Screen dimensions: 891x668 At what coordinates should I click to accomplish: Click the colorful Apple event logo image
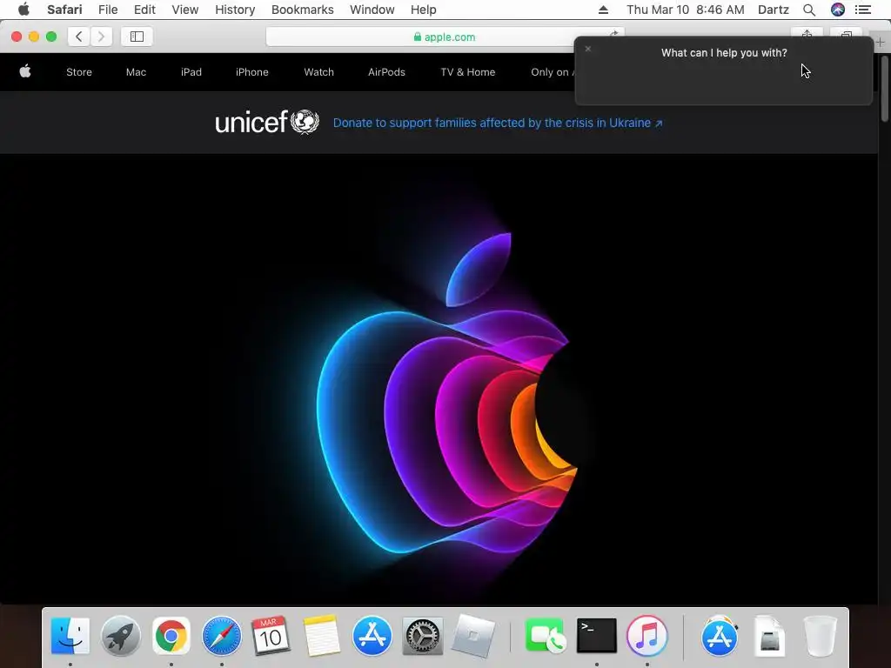point(446,394)
